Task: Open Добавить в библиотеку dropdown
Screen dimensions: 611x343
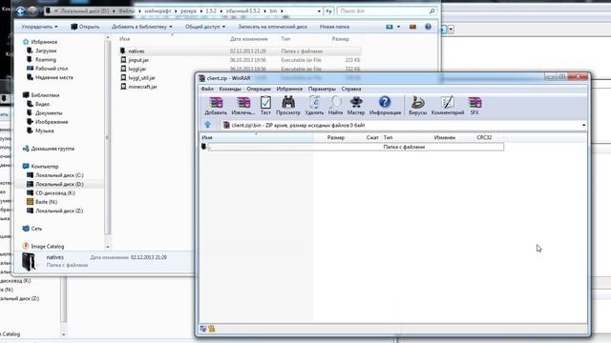Action: pyautogui.click(x=142, y=27)
